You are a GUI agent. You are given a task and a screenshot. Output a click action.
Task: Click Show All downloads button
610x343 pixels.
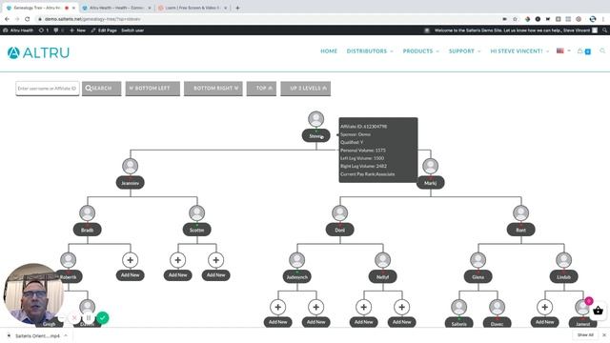[585, 335]
